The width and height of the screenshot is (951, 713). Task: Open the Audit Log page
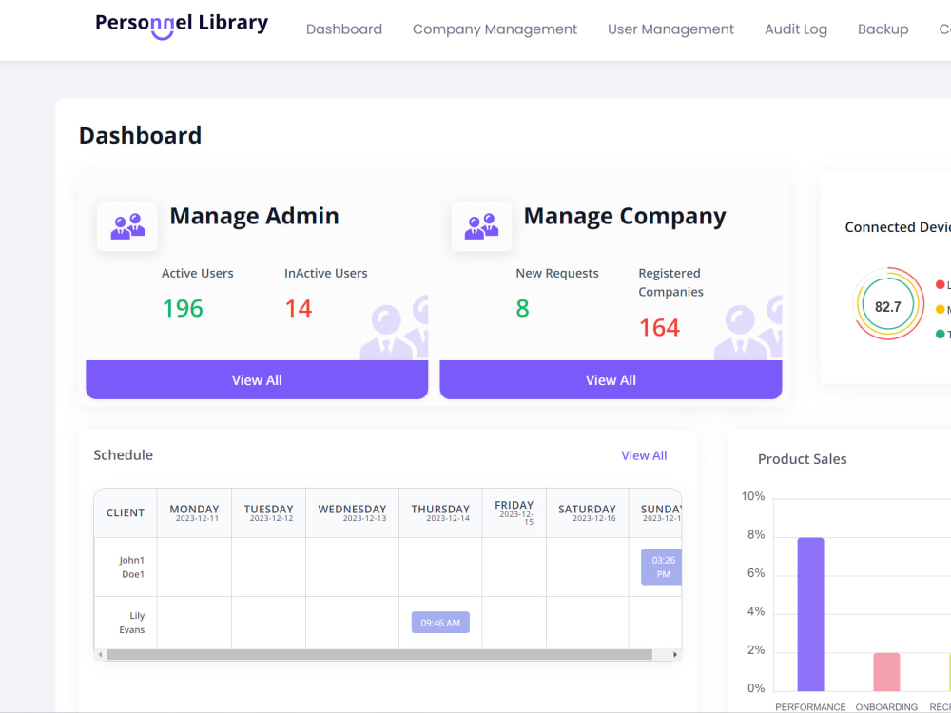pos(796,29)
